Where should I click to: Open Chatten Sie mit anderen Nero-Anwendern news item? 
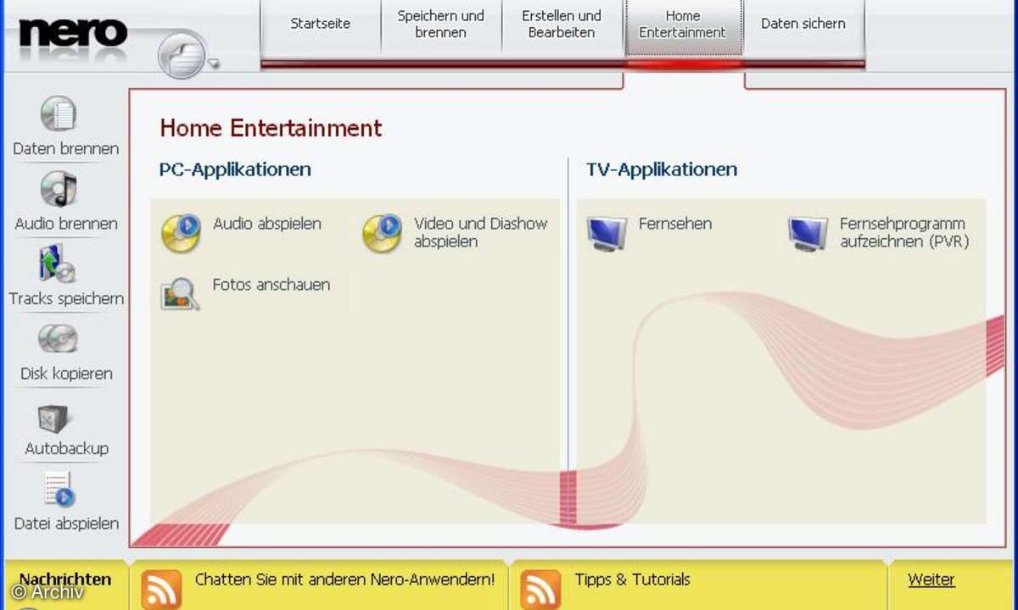pyautogui.click(x=345, y=579)
